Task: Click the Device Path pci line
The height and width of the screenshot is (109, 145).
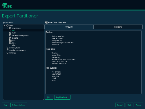Action: click(63, 43)
